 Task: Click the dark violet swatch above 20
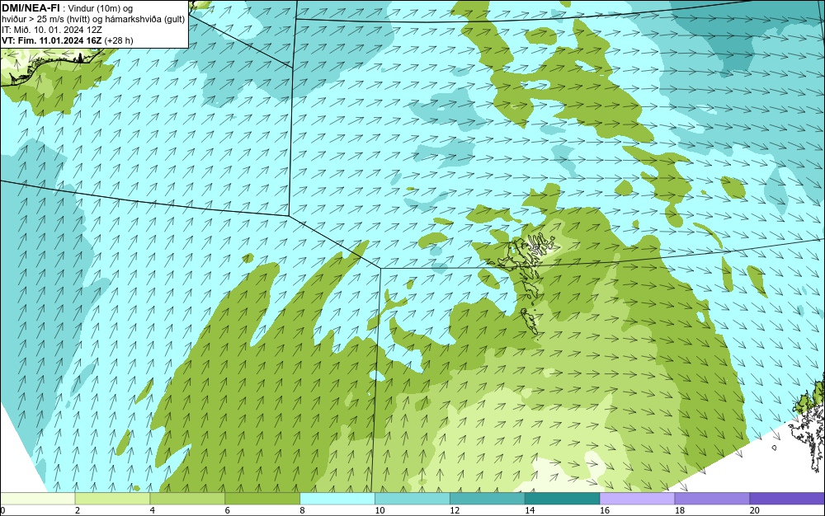point(786,498)
